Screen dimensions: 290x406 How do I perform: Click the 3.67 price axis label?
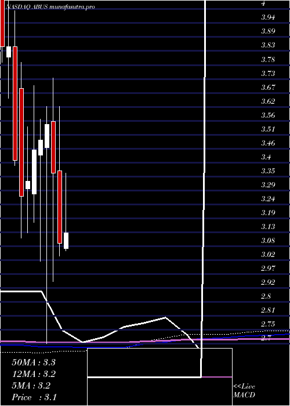[268, 88]
